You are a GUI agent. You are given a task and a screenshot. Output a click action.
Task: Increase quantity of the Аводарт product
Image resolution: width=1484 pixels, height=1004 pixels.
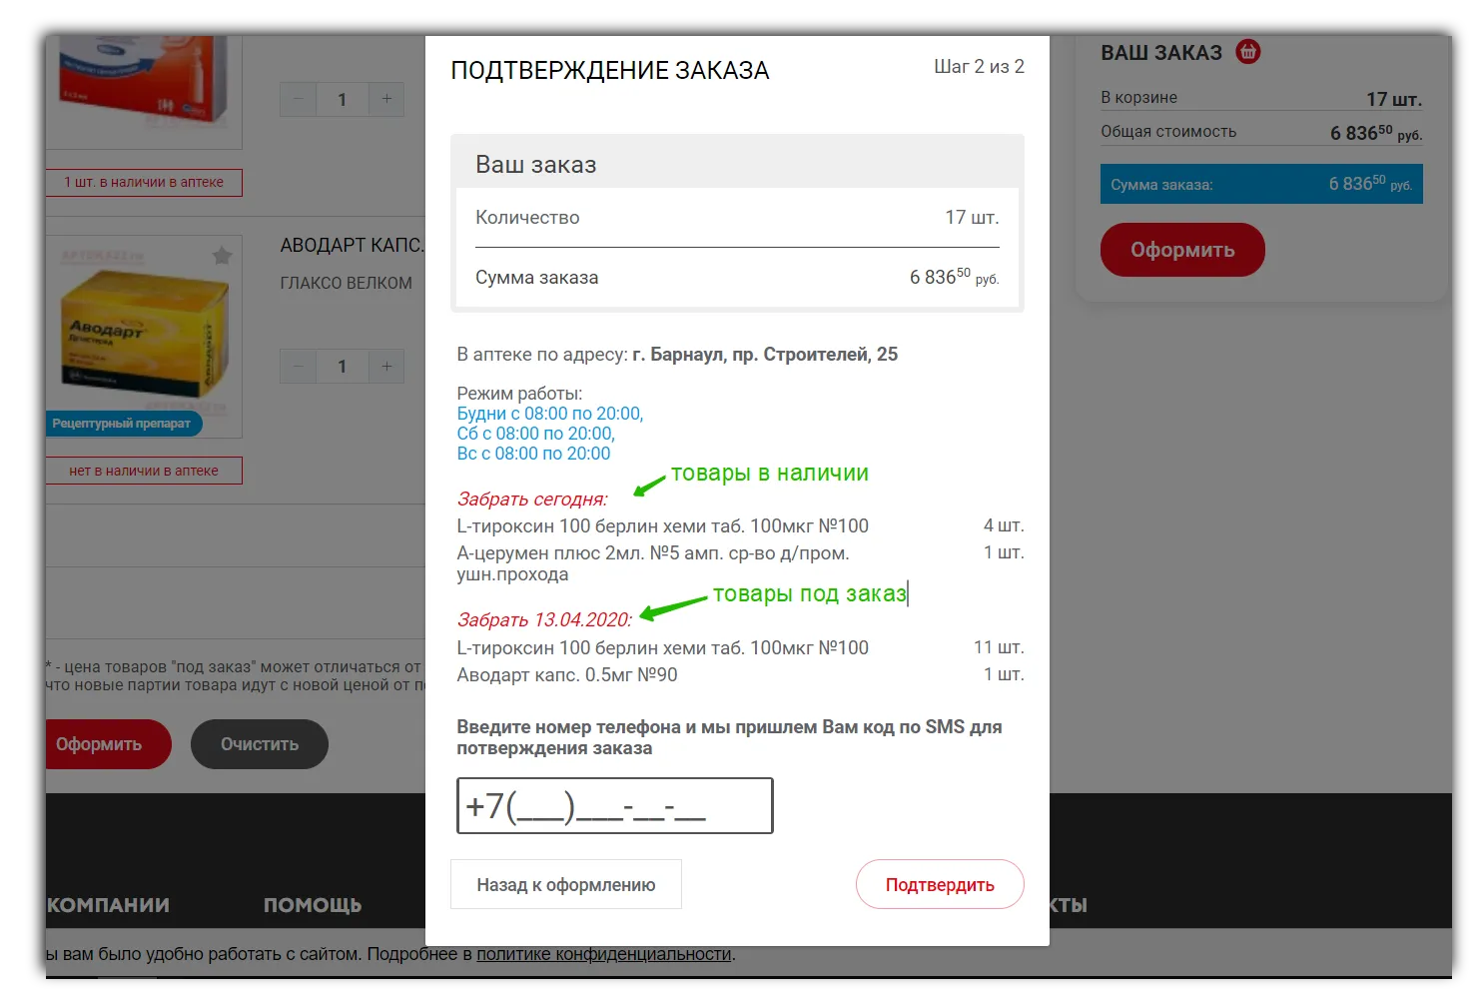(386, 367)
